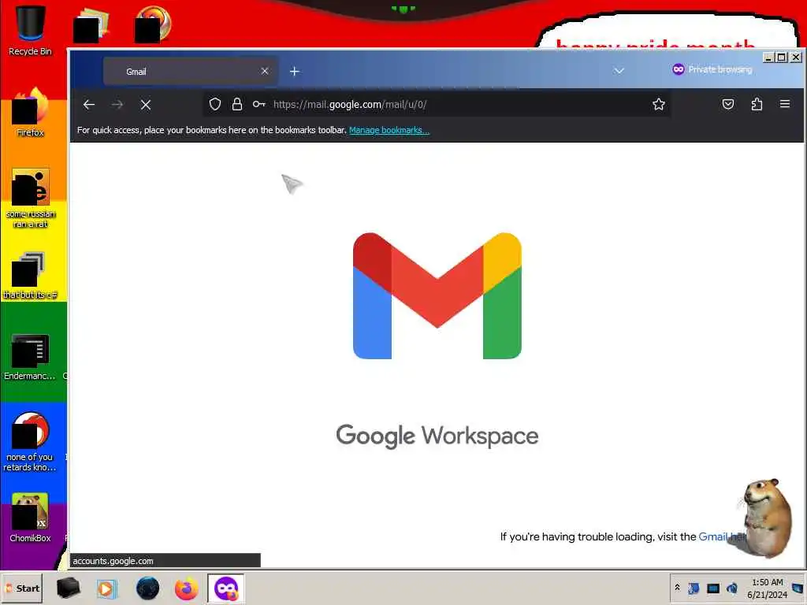This screenshot has width=807, height=605.
Task: Open the Extensions puzzle-piece menu
Action: click(757, 105)
